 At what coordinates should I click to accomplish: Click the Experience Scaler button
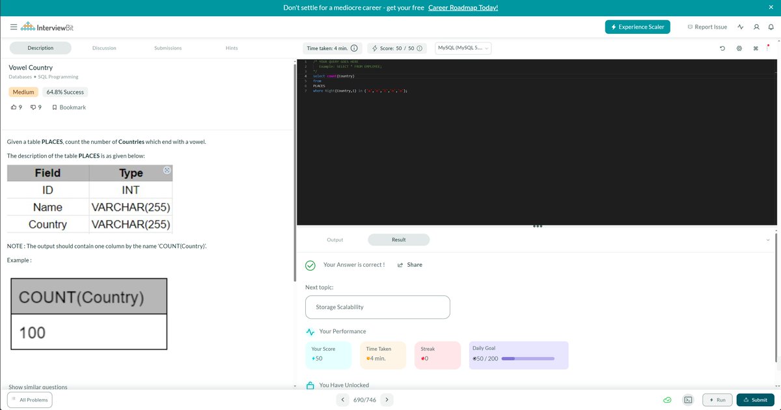637,27
